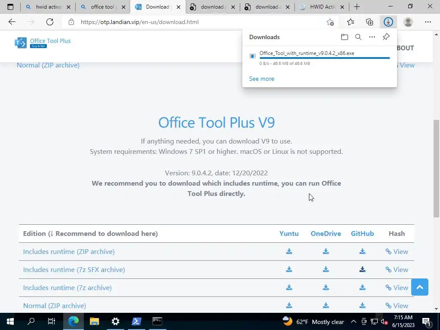
Task: Click the address bar URL
Action: point(140,22)
